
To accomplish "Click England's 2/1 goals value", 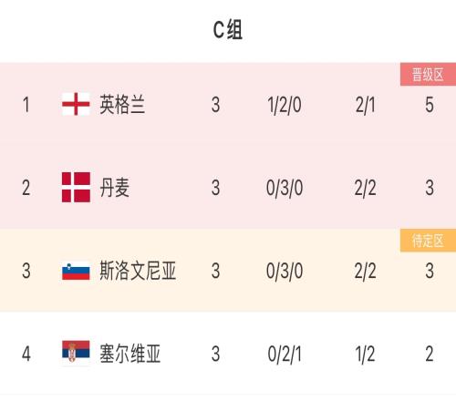I will tap(365, 105).
